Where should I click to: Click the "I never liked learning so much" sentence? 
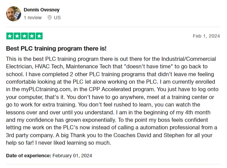pos(73,143)
